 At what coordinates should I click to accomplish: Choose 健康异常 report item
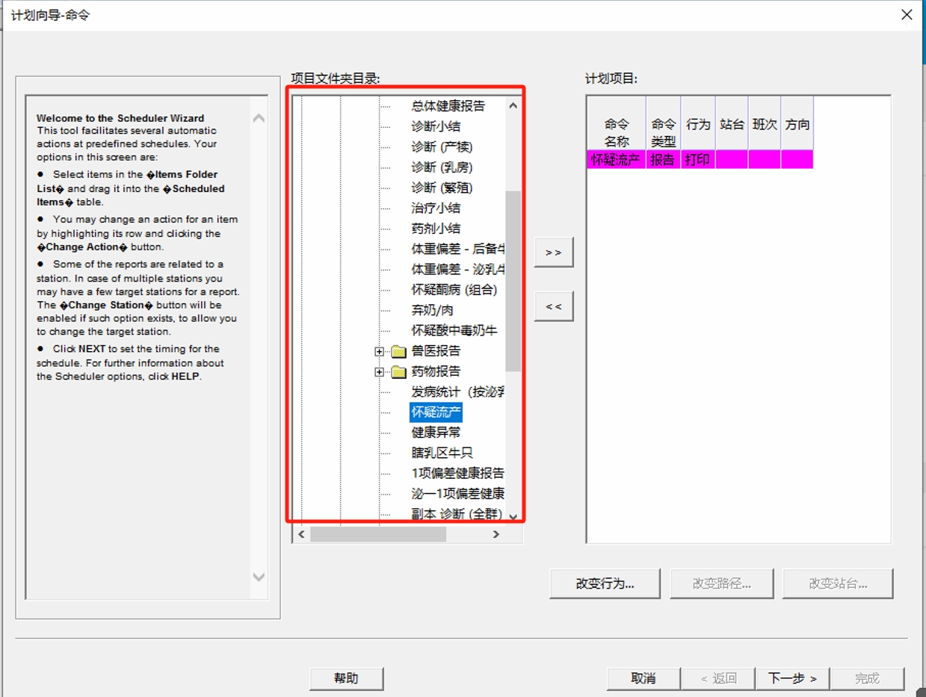[x=436, y=433]
